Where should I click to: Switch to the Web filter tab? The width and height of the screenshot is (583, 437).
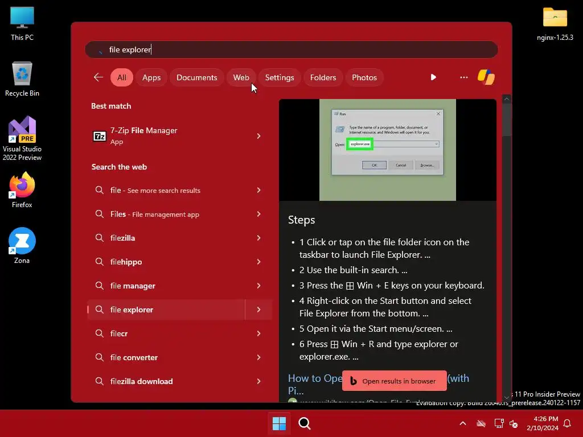[x=241, y=77]
